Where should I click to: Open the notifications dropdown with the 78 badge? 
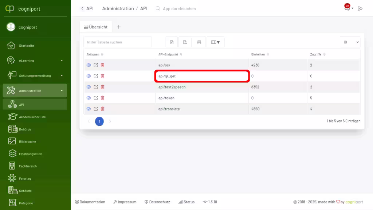click(348, 8)
